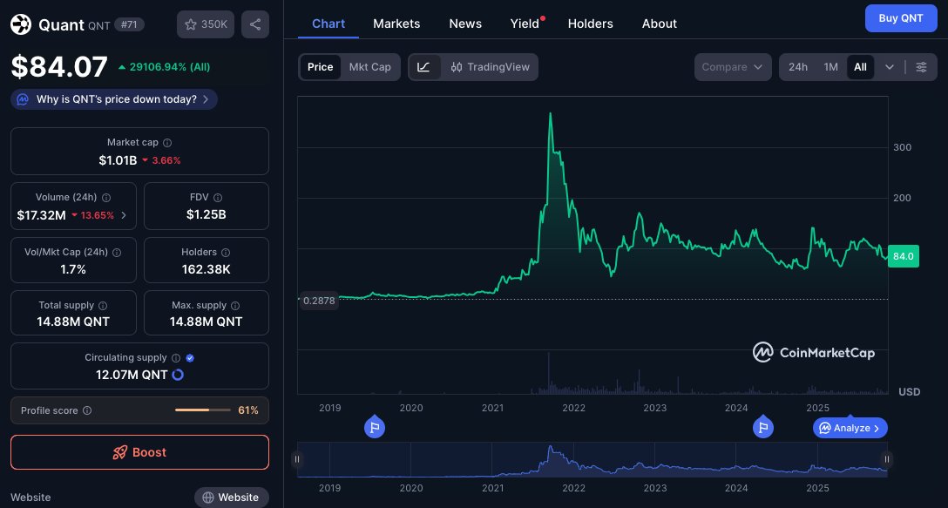The height and width of the screenshot is (508, 948).
Task: Click the $84.07 price text
Action: [59, 66]
